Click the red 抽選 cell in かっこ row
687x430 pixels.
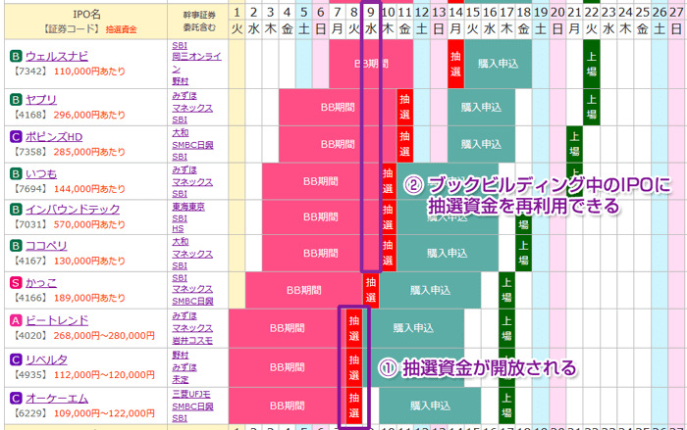(x=371, y=291)
